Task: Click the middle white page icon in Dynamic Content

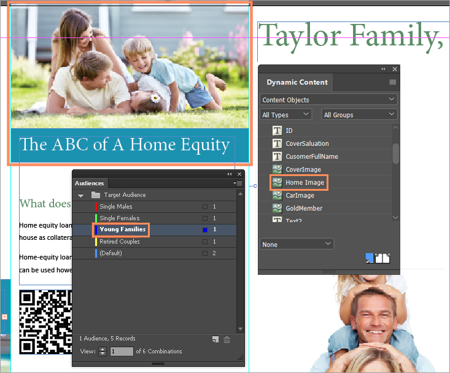Action: [x=379, y=258]
